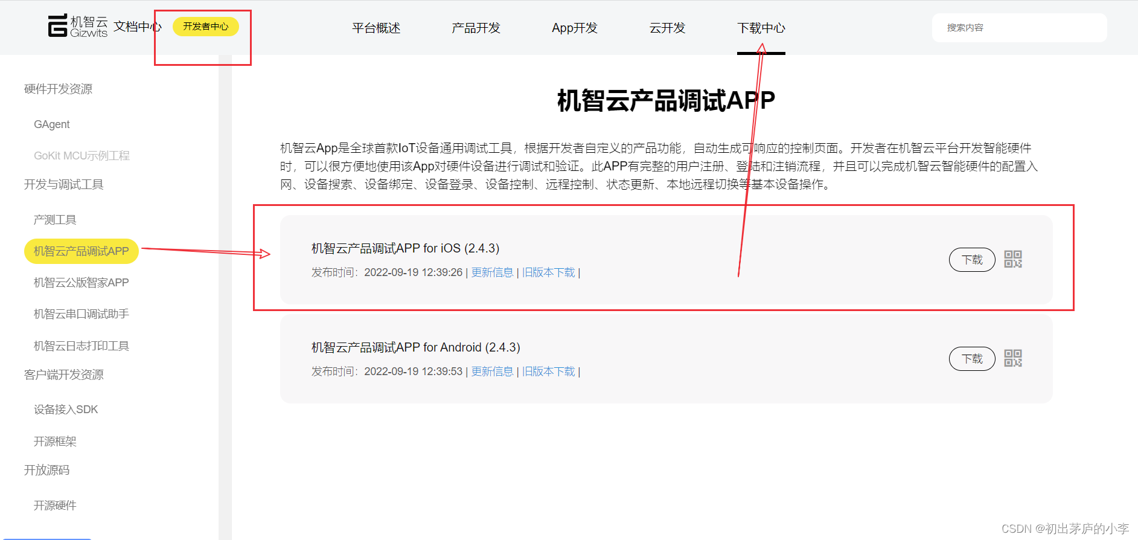Open 开源硬件 sidebar item
This screenshot has width=1138, height=540.
55,506
